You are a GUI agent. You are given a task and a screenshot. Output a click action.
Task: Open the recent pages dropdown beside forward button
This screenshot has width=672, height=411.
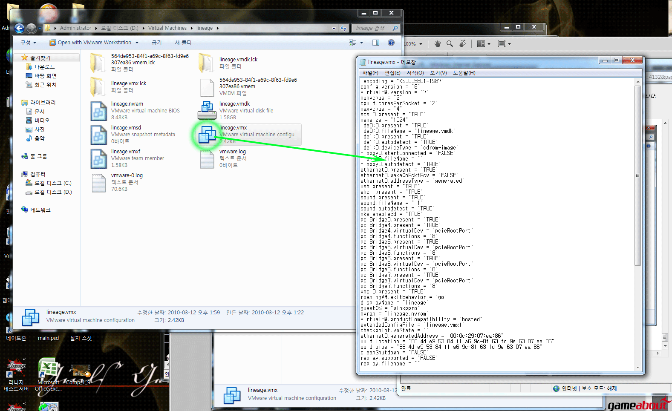[x=40, y=29]
